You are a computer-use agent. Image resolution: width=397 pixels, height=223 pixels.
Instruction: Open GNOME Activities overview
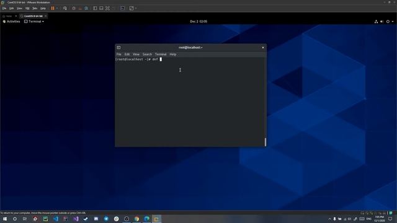(x=11, y=22)
